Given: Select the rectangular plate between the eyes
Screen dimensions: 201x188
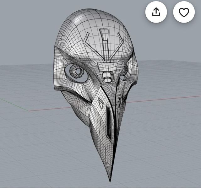Looking at the screenshot, I should 105,66.
